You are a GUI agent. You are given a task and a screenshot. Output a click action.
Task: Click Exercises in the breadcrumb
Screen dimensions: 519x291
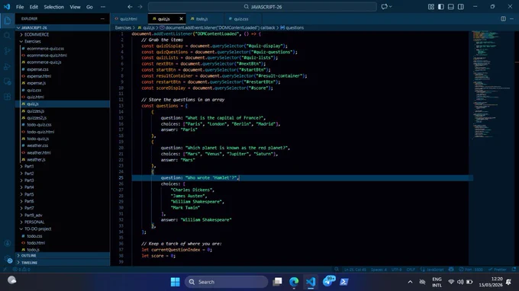click(x=123, y=27)
